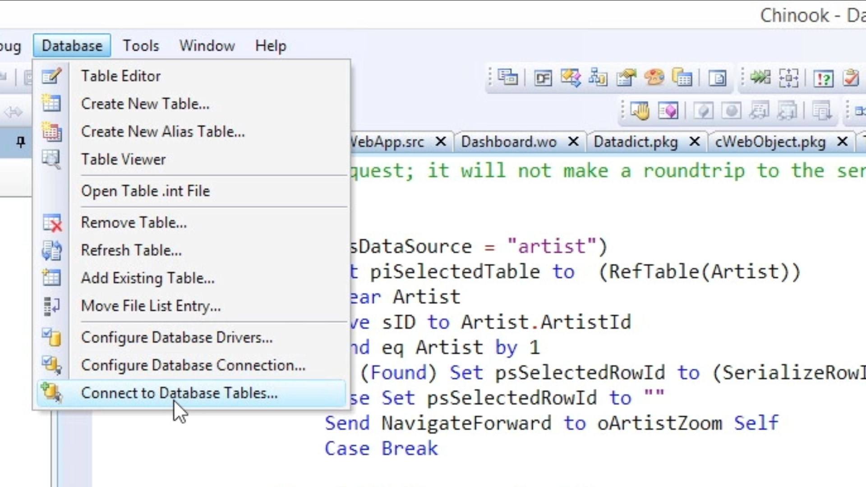Click the purple cube toolbar icon
Image resolution: width=866 pixels, height=487 pixels.
click(x=668, y=110)
